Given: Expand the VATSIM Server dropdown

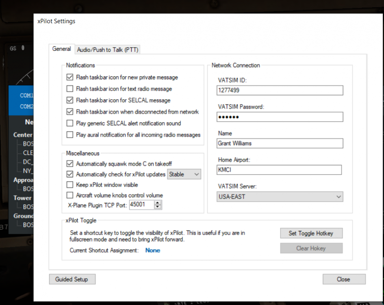Looking at the screenshot, I should click(280, 197).
